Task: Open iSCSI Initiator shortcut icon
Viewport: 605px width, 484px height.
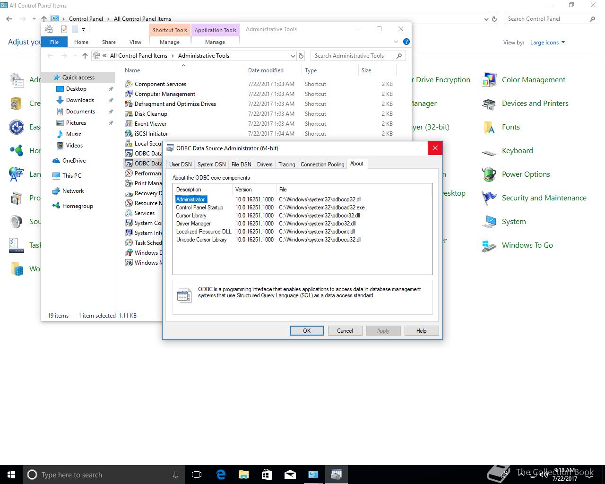Action: [x=129, y=134]
